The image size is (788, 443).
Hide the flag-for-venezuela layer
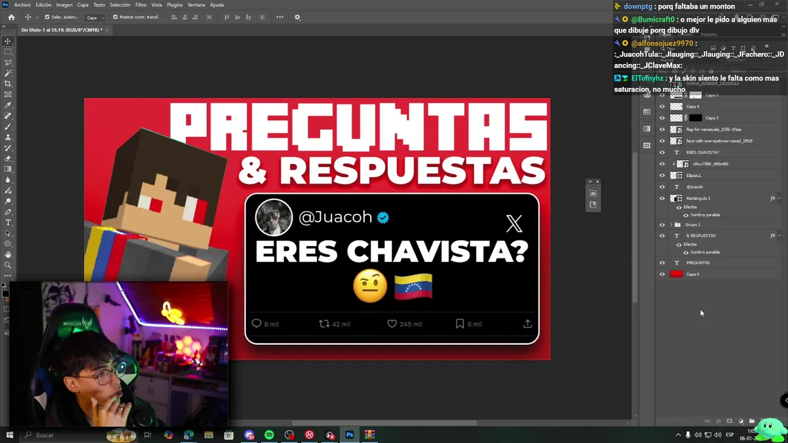(x=662, y=130)
